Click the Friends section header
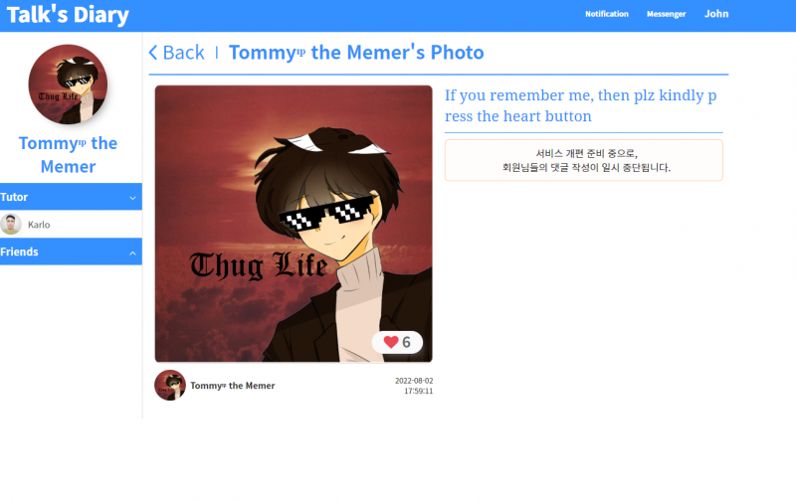This screenshot has width=796, height=501. point(71,251)
